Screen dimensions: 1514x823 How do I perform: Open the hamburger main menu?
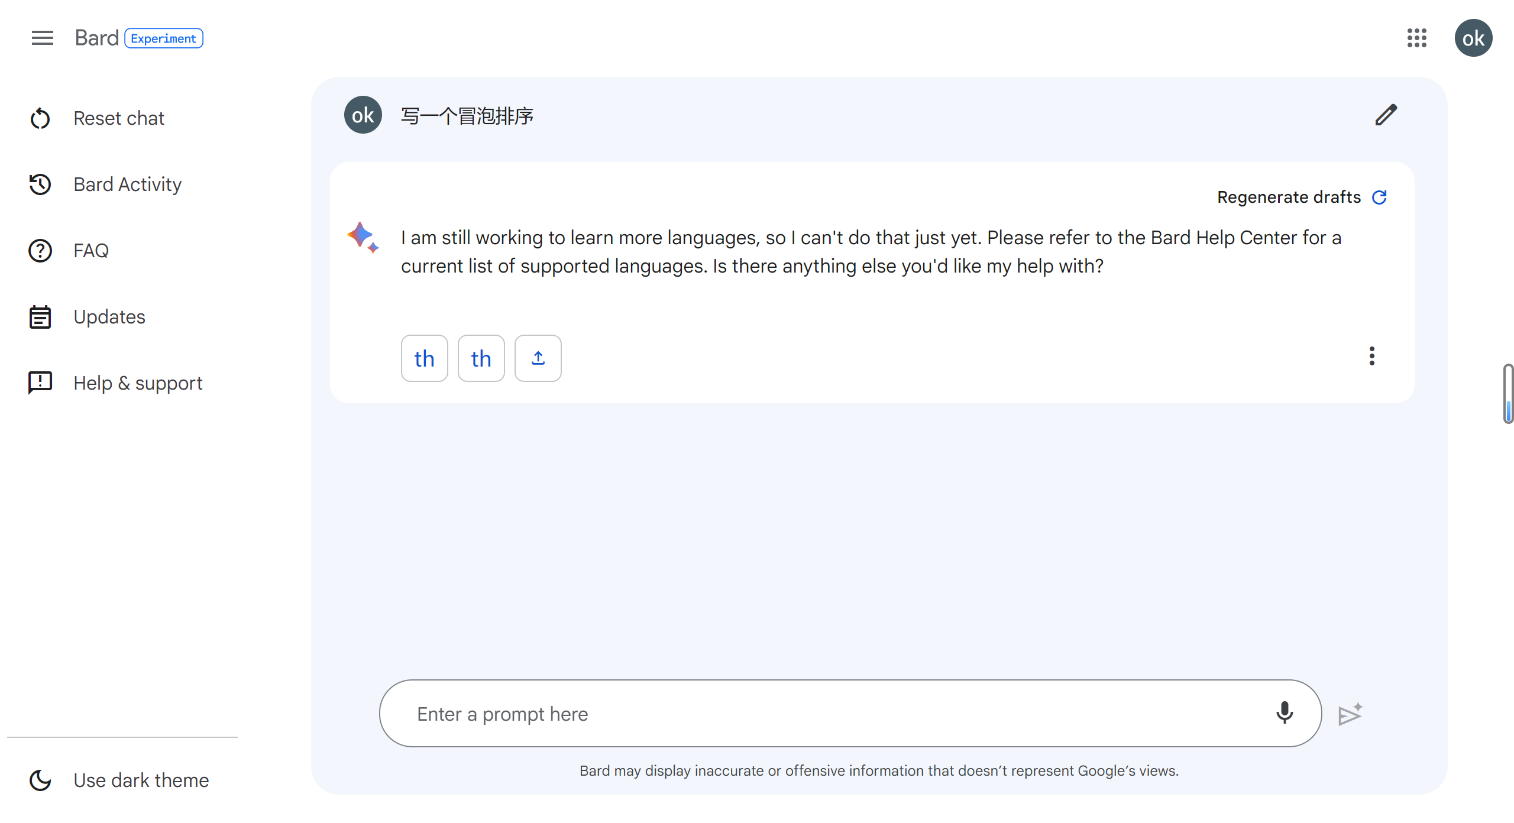[x=42, y=38]
